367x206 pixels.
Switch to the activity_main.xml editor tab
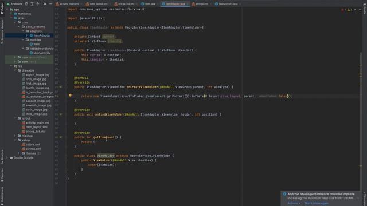[69, 4]
